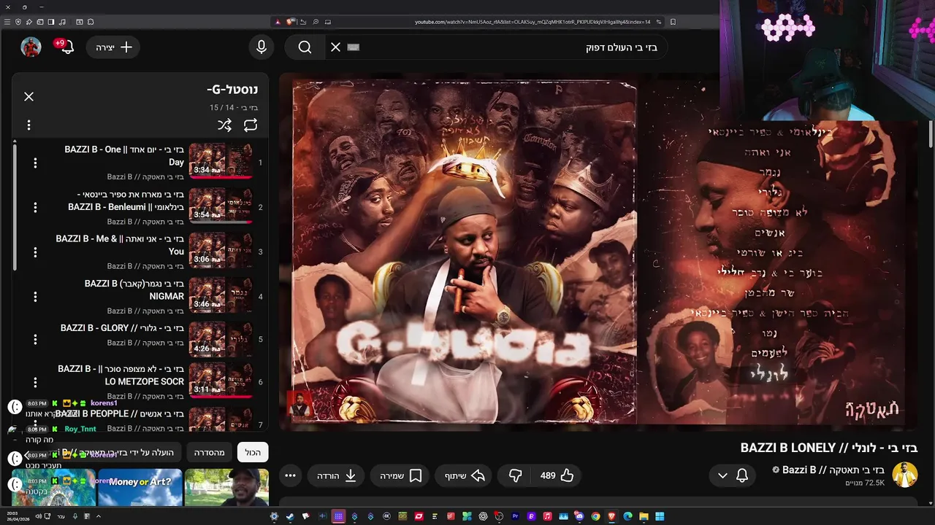Start voice search with microphone
Screen dimensions: 935x525
coord(262,47)
